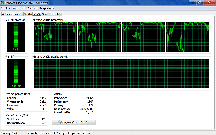Viewport: 216px width, 135px height.
Task: Click the CPU usage gauge showing 89 %
Action: [16, 37]
